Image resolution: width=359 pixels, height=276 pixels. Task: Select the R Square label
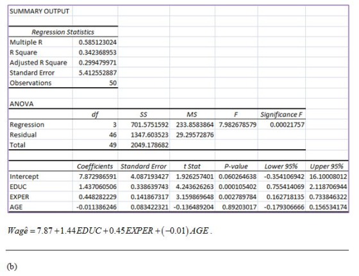(x=23, y=53)
